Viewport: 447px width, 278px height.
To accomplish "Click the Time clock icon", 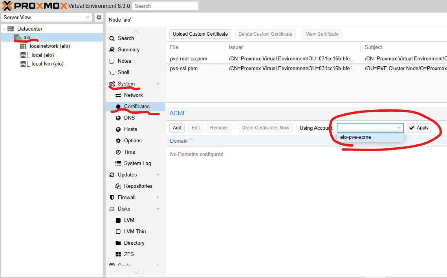I will point(118,152).
